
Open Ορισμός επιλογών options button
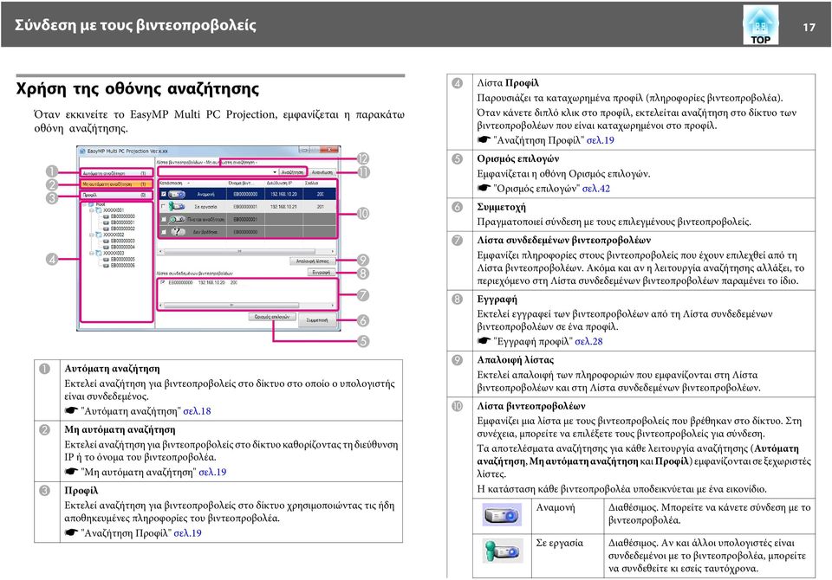click(271, 317)
